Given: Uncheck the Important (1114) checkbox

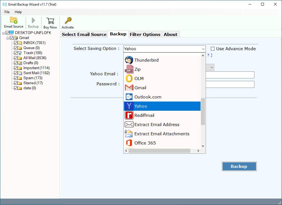Looking at the screenshot, I should click(16, 68).
